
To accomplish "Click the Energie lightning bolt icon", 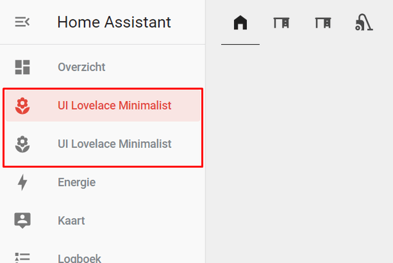I will (22, 182).
